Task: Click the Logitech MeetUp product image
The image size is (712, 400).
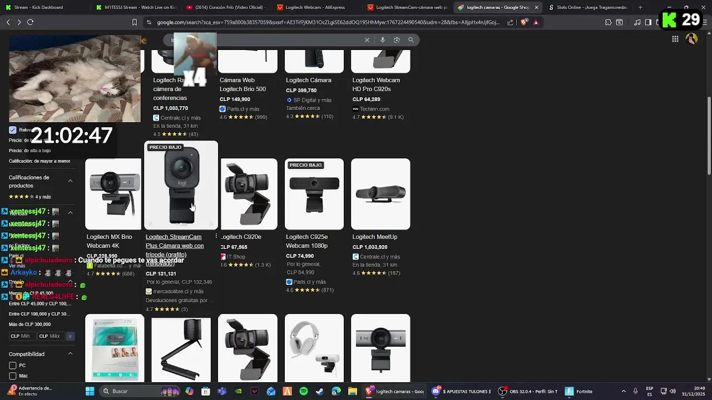Action: tap(380, 194)
